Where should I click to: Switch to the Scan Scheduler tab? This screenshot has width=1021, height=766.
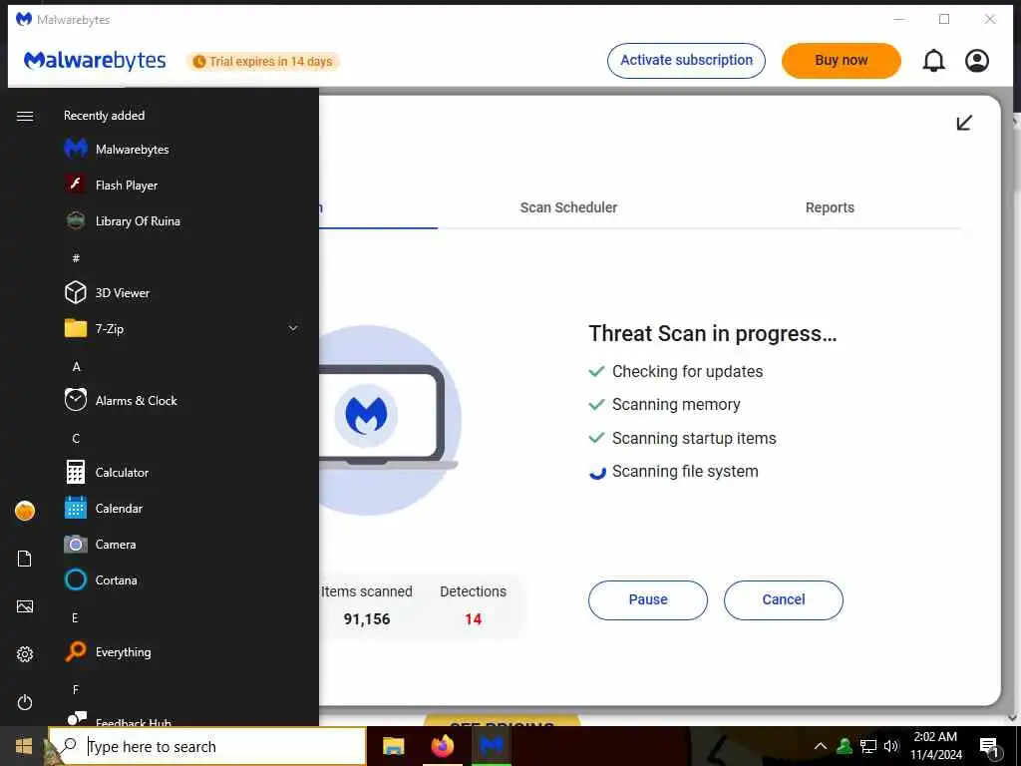coord(568,207)
